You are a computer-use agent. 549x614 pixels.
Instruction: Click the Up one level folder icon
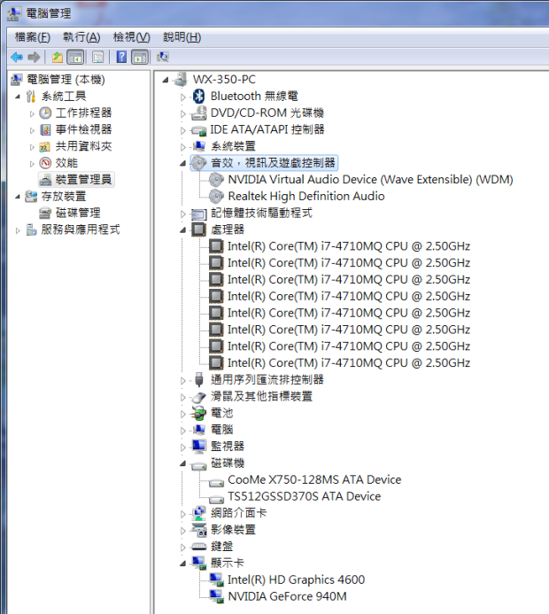58,58
